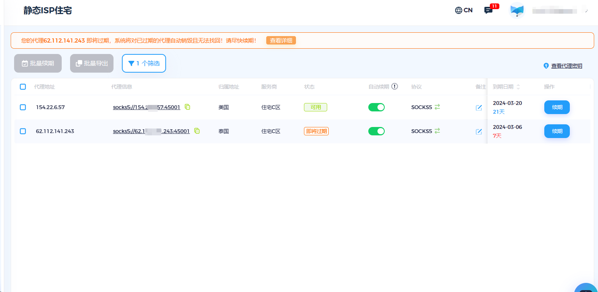The width and height of the screenshot is (598, 292).
Task: Click 可用 status tag
Action: click(x=315, y=107)
